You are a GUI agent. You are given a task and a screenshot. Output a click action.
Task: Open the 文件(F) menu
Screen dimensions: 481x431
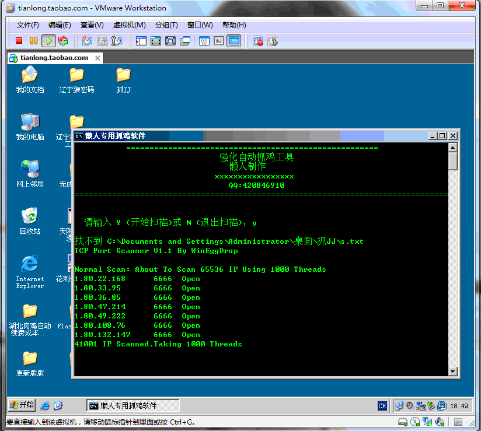(x=27, y=25)
